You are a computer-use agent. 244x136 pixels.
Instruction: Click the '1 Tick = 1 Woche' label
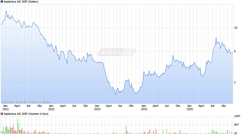click(39, 102)
